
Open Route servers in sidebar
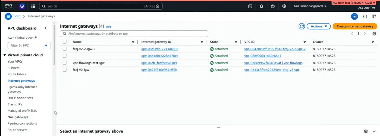coord(17,130)
